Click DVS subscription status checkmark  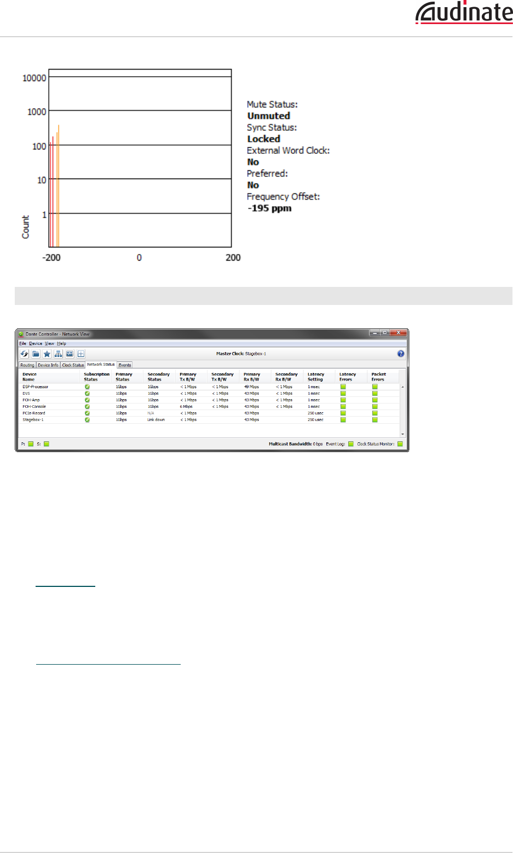pos(87,393)
